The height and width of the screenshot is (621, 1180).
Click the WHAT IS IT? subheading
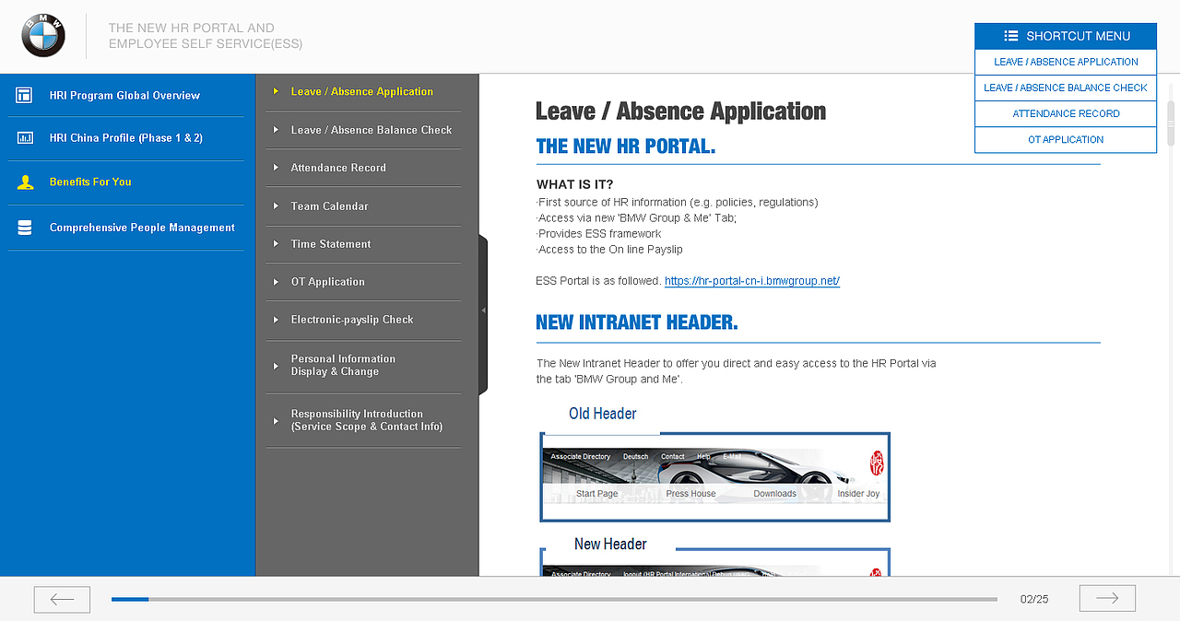(x=575, y=184)
